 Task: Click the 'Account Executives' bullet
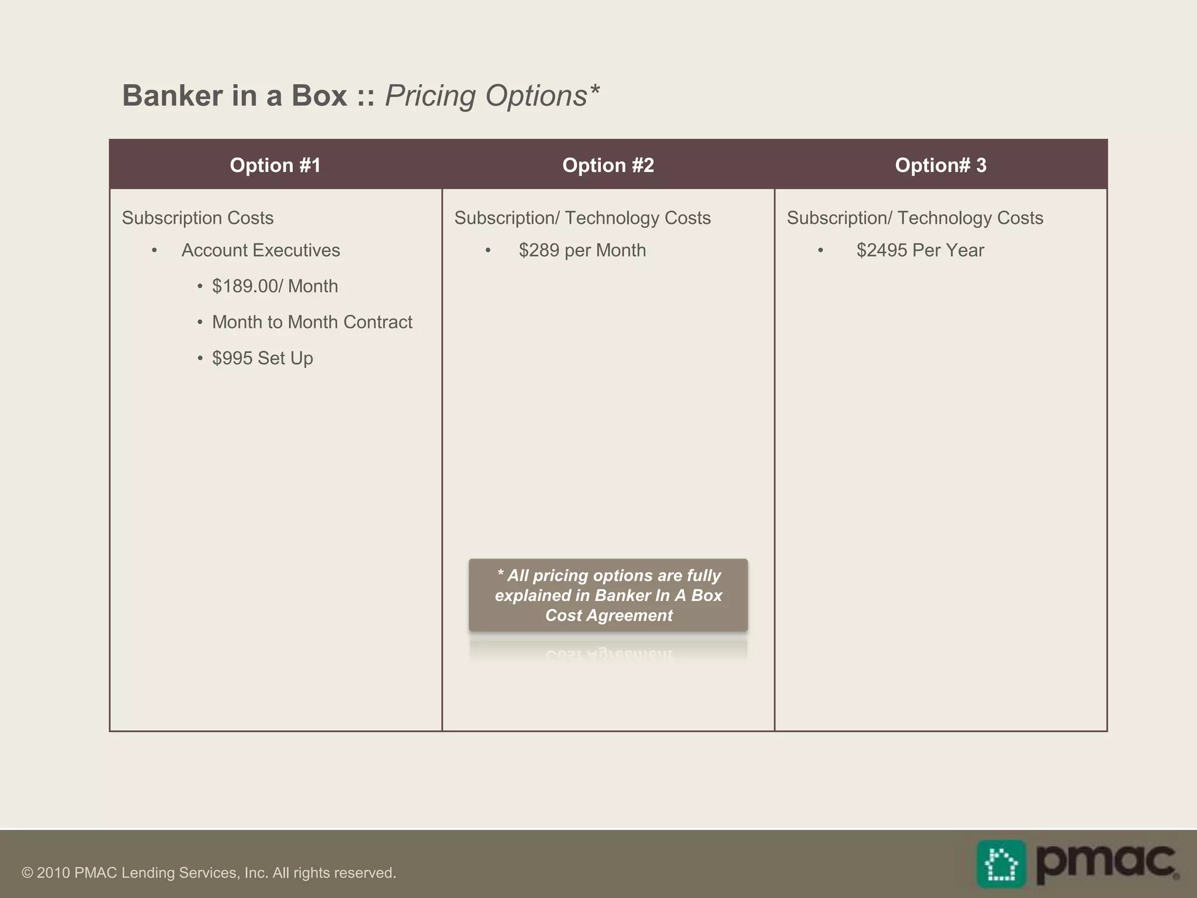[x=261, y=250]
